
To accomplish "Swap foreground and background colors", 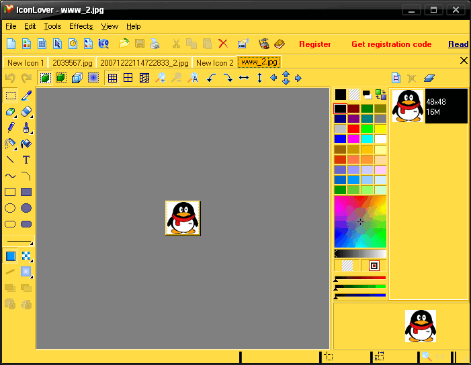I will pyautogui.click(x=380, y=95).
